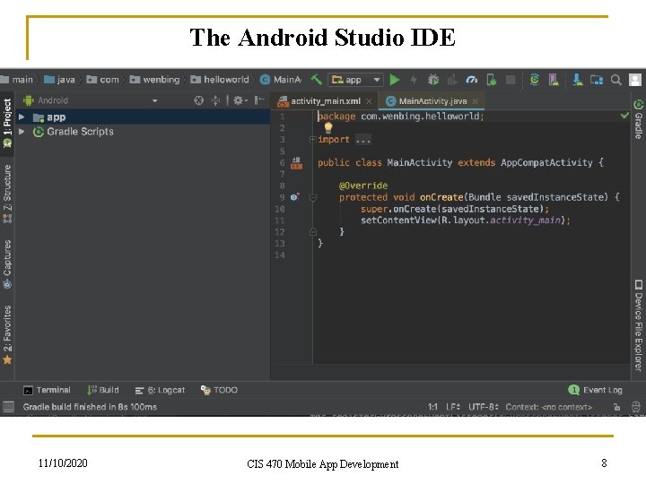The image size is (646, 484).
Task: Click the 1:1 cursor position indicator
Action: click(x=432, y=407)
